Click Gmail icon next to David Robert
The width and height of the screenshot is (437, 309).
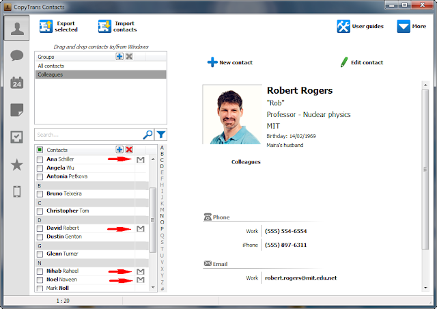click(x=141, y=228)
